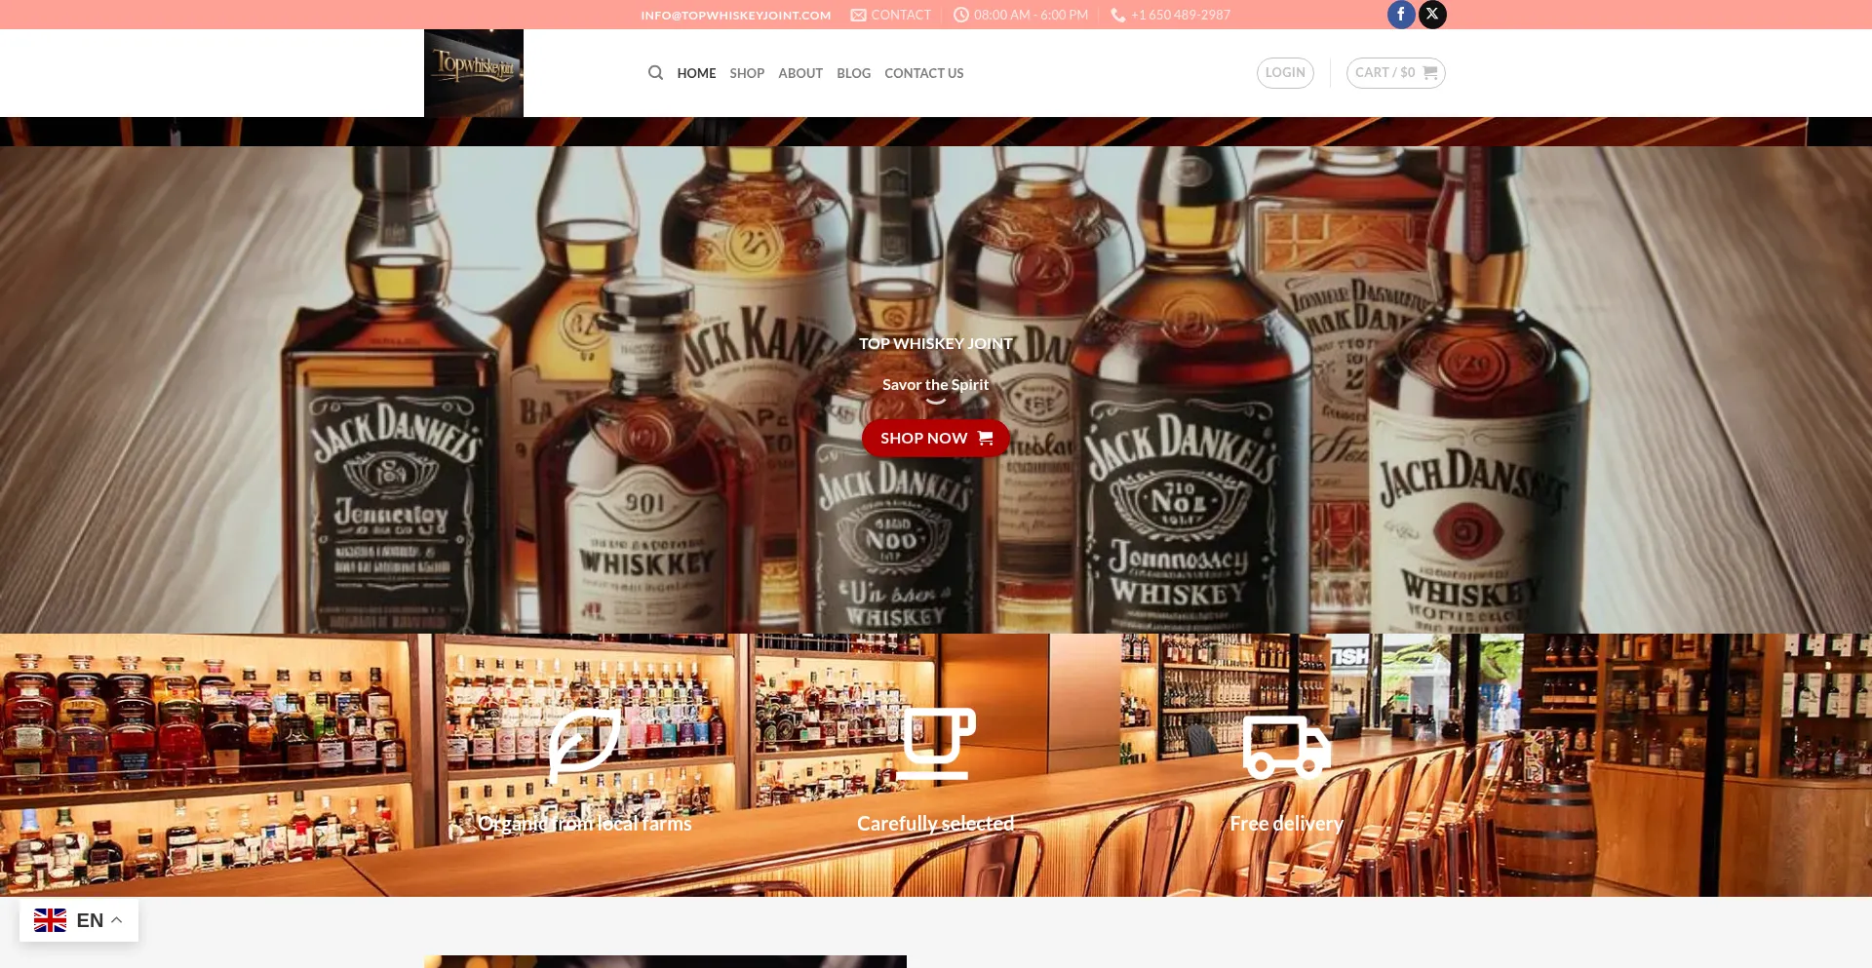Screen dimensions: 1872x968
Task: Click the 'Free delivery' text
Action: (1287, 824)
